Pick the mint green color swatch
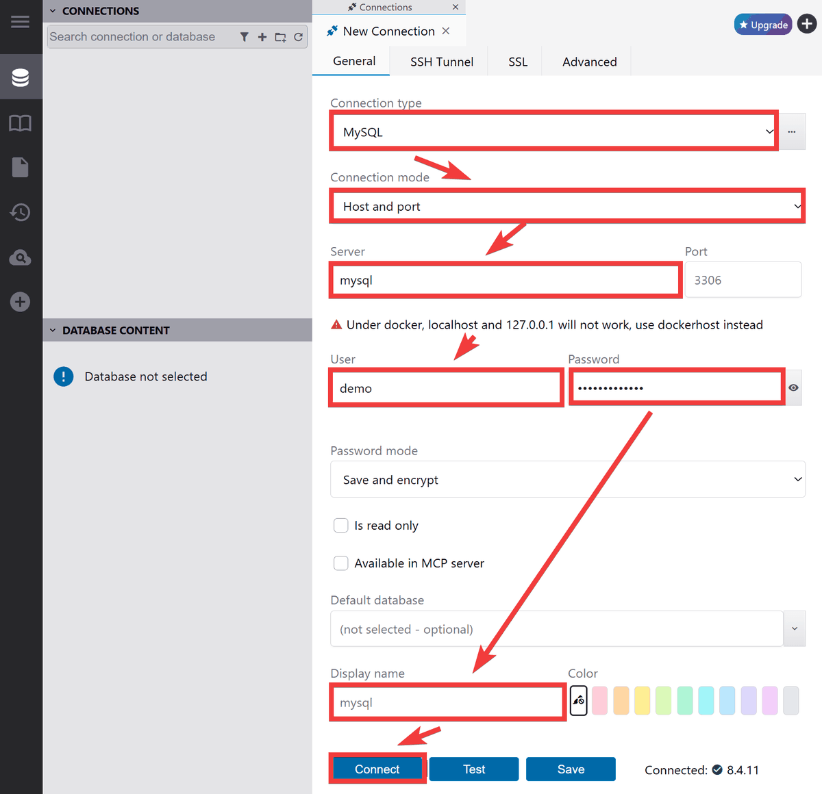The height and width of the screenshot is (794, 822). point(685,701)
